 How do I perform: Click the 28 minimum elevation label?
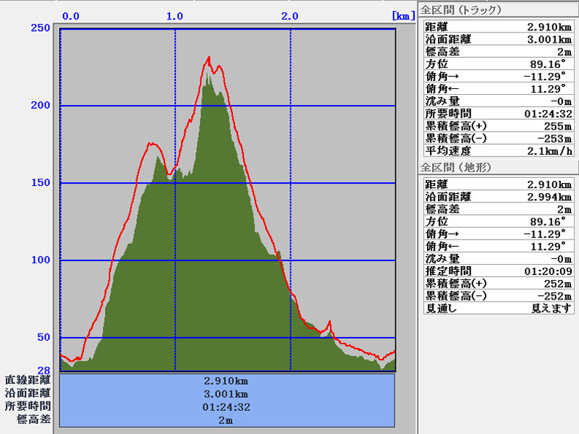[44, 370]
